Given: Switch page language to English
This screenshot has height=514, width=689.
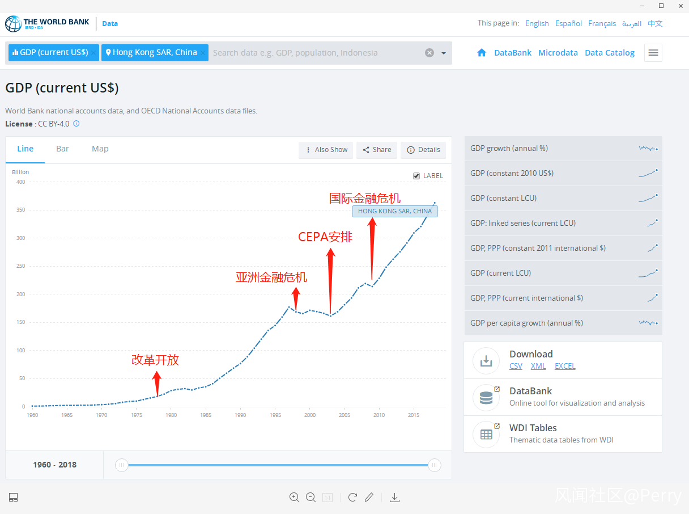Looking at the screenshot, I should click(537, 23).
